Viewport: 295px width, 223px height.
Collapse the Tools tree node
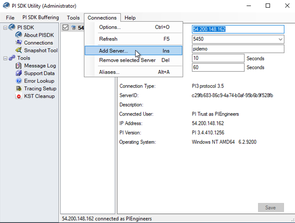6,58
